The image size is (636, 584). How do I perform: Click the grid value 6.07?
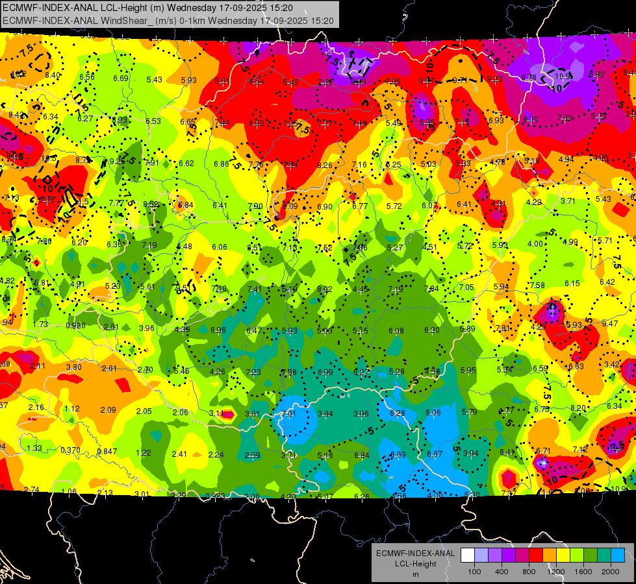tap(429, 206)
